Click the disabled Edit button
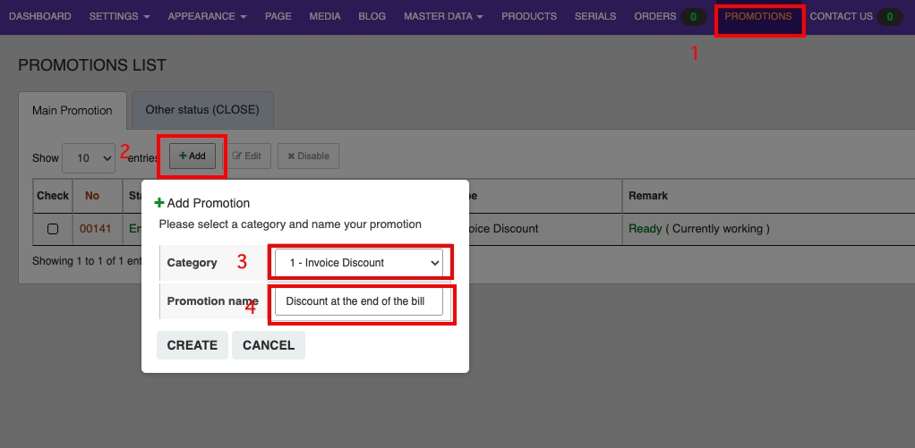 pyautogui.click(x=246, y=156)
